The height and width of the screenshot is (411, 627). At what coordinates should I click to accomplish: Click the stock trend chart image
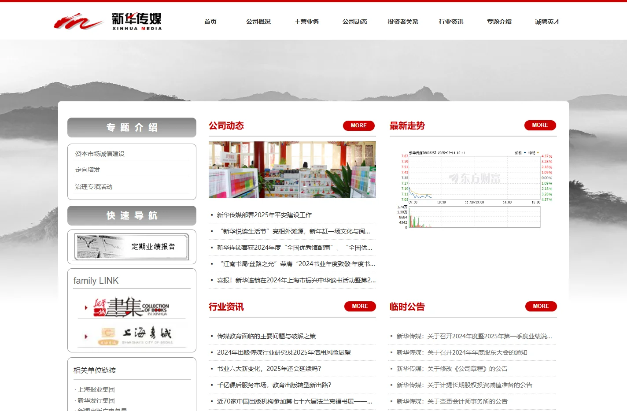[474, 189]
